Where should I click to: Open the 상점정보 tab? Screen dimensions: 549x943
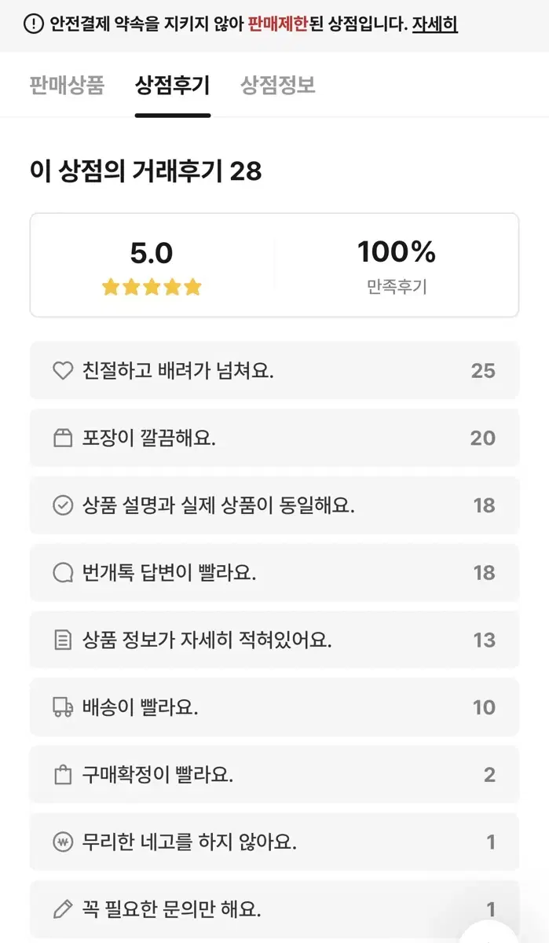(x=278, y=85)
